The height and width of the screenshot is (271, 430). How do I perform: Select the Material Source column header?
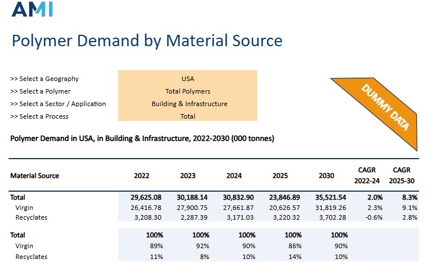click(35, 176)
